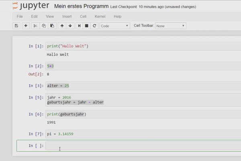
Task: Select cell via In [6]: prompt
Action: [x=36, y=114]
